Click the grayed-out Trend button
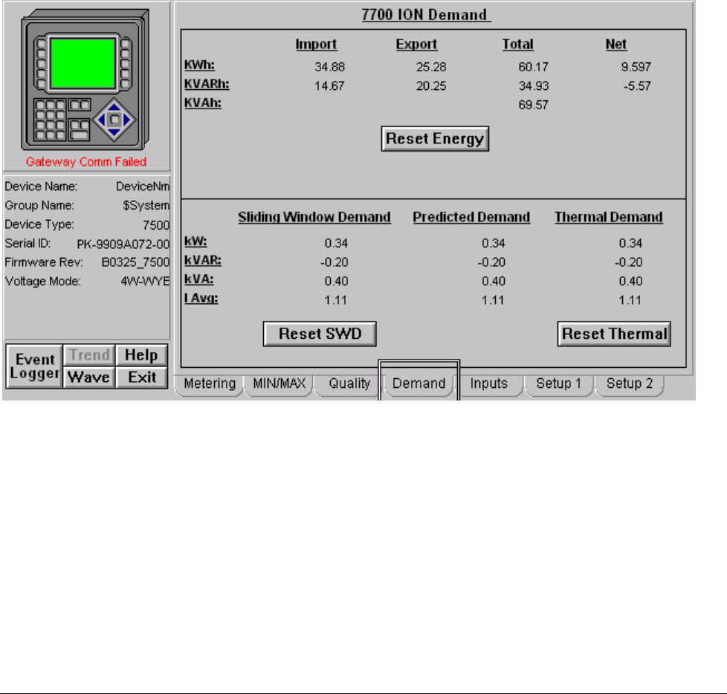This screenshot has width=727, height=694. point(89,355)
